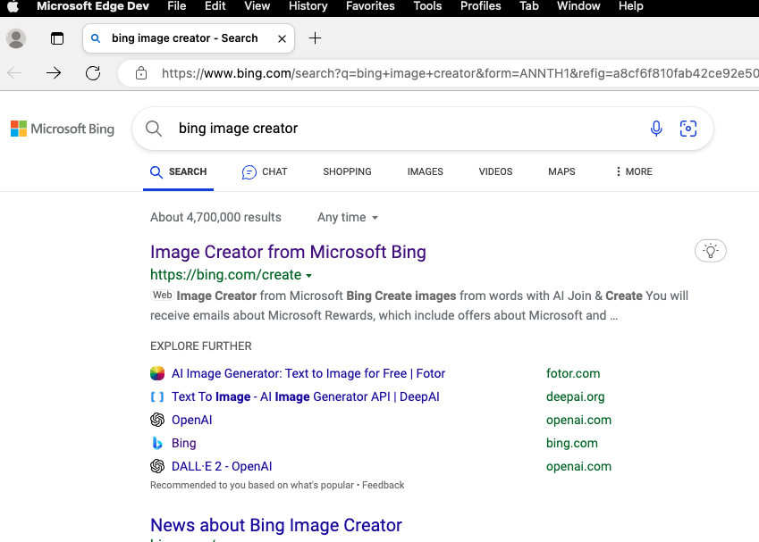Click the search magnifier in search box
The width and height of the screenshot is (759, 542).
click(154, 129)
